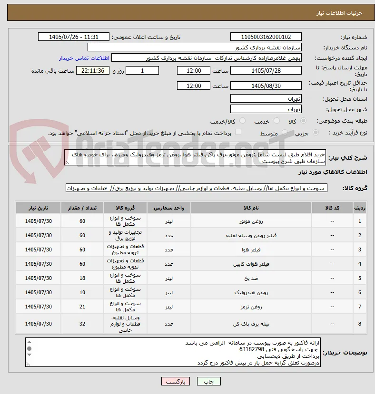The image size is (375, 394).
Task: Select the تیغه برف پاک کن cell
Action: click(251, 324)
